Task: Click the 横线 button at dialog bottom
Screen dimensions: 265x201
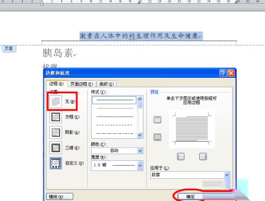Action: 59,197
